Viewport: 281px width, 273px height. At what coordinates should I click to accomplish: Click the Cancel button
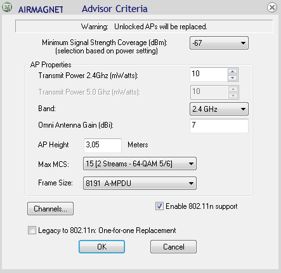[x=173, y=247]
